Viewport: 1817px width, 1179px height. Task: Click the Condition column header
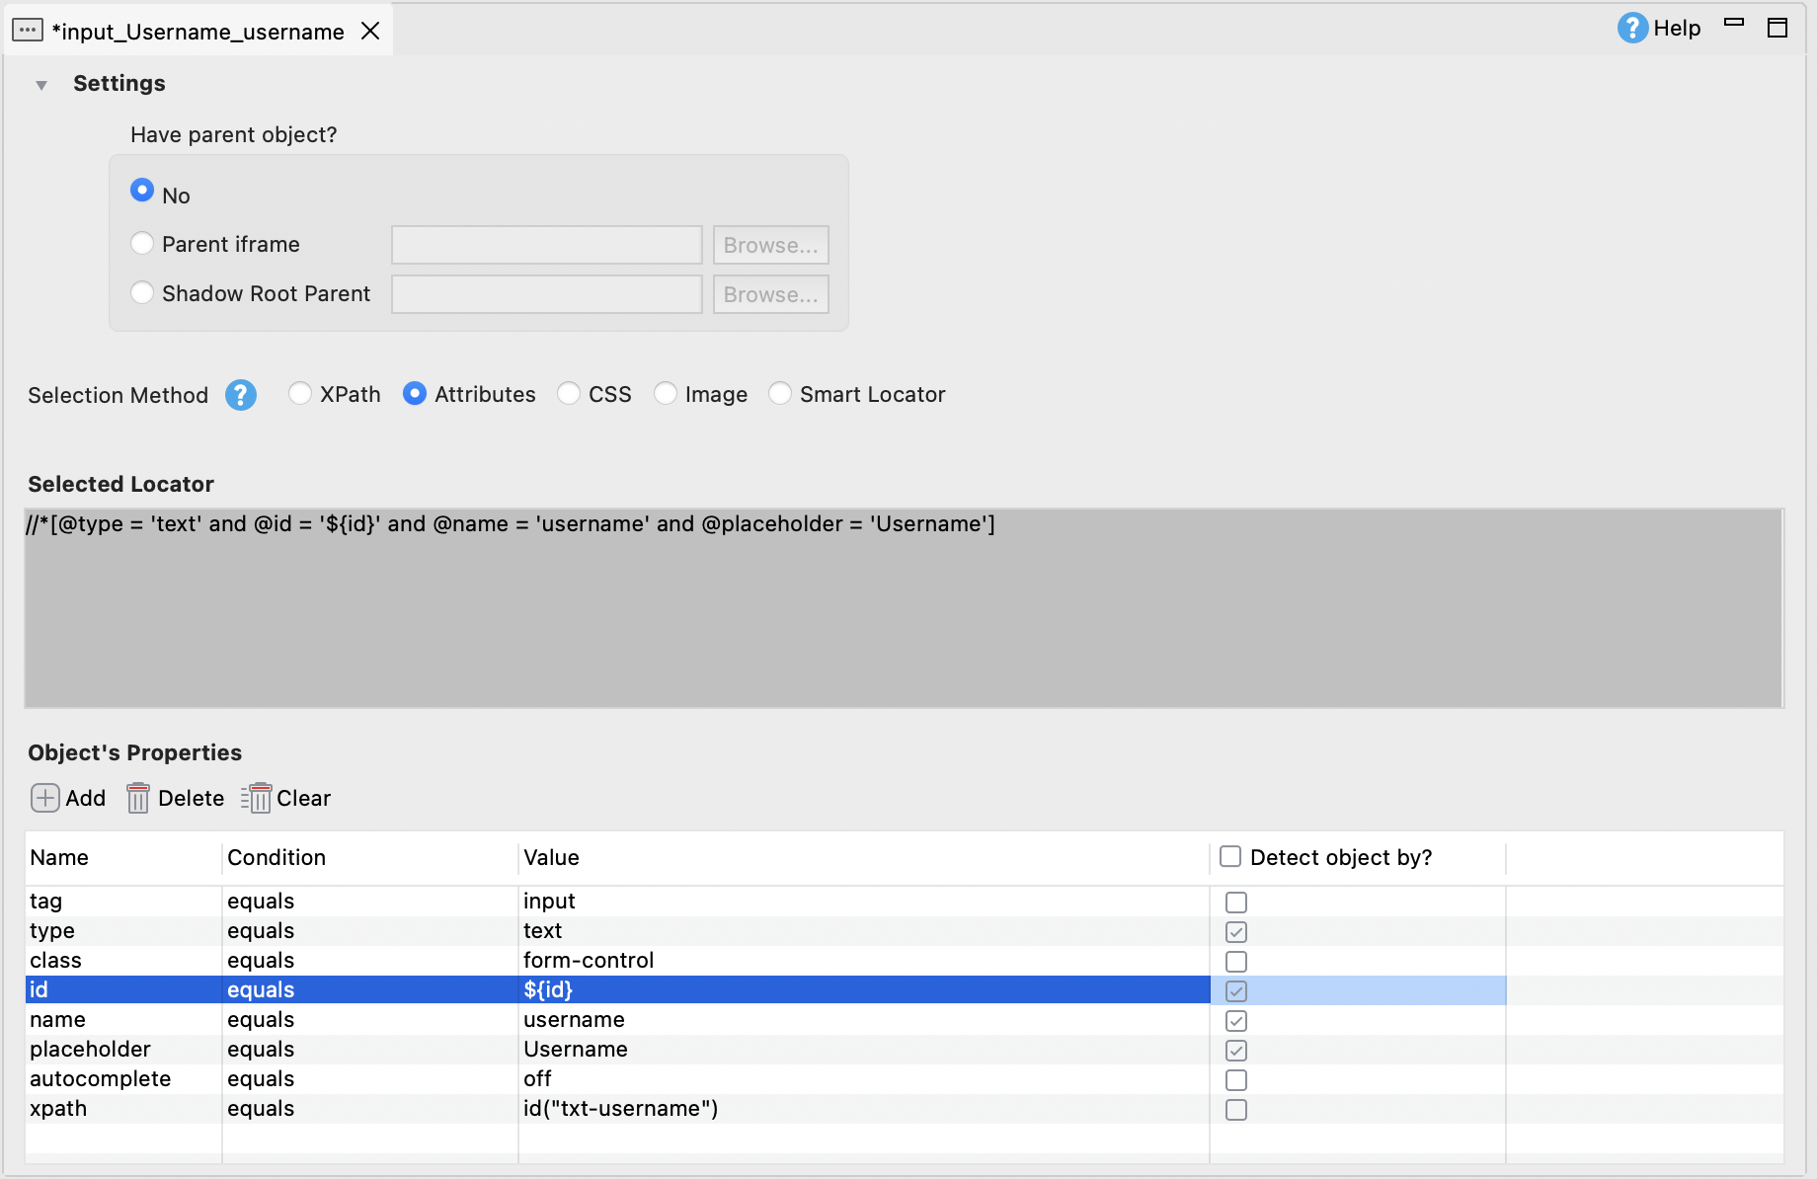[x=276, y=857]
